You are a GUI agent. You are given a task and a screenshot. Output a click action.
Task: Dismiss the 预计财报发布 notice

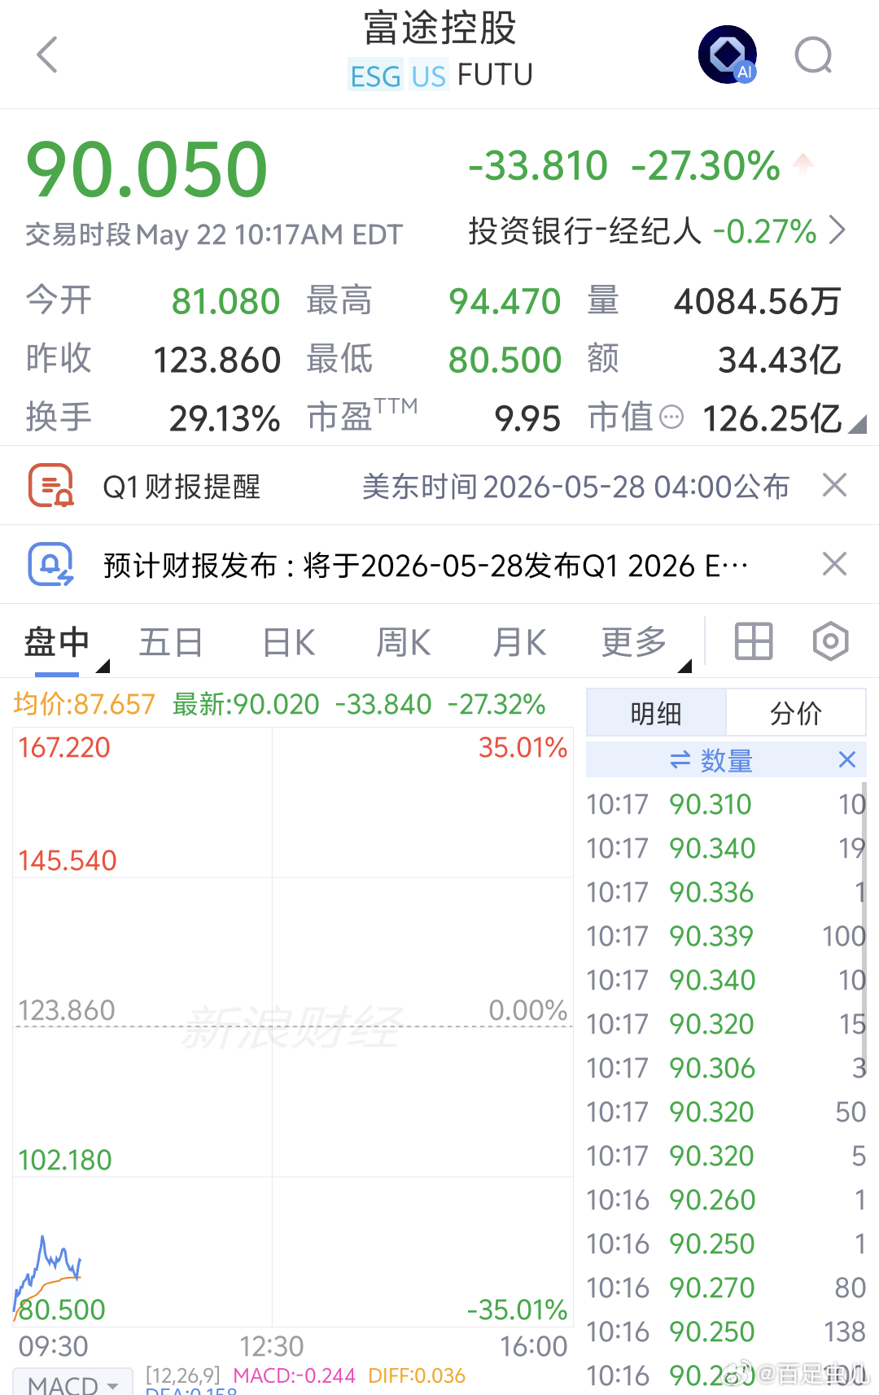(x=835, y=564)
